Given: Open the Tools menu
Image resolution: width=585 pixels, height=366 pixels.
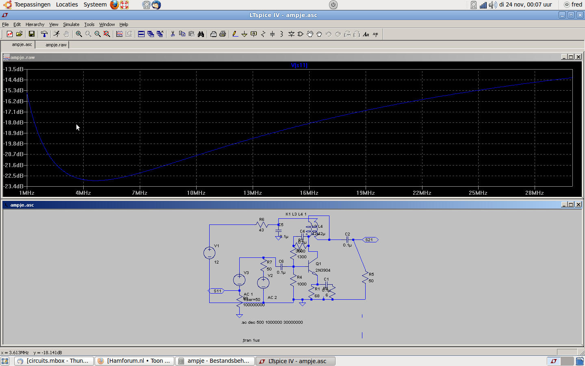Looking at the screenshot, I should tap(89, 24).
